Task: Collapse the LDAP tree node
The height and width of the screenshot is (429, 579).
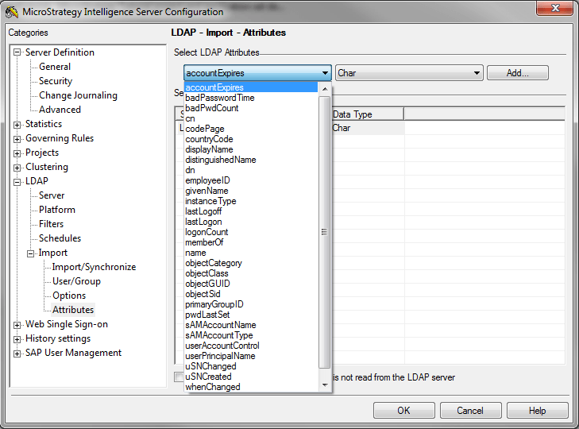Action: tap(17, 182)
